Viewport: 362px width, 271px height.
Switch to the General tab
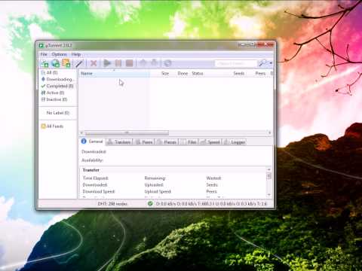pos(92,142)
